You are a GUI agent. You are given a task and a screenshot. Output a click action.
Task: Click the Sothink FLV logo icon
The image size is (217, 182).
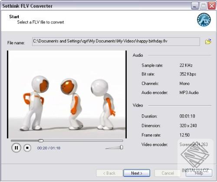(x=204, y=19)
